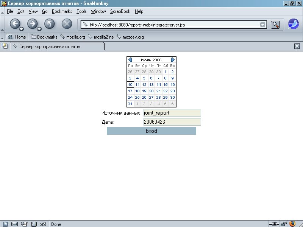The image size is (303, 227).
Task: Click the URL address field
Action: tap(174, 25)
